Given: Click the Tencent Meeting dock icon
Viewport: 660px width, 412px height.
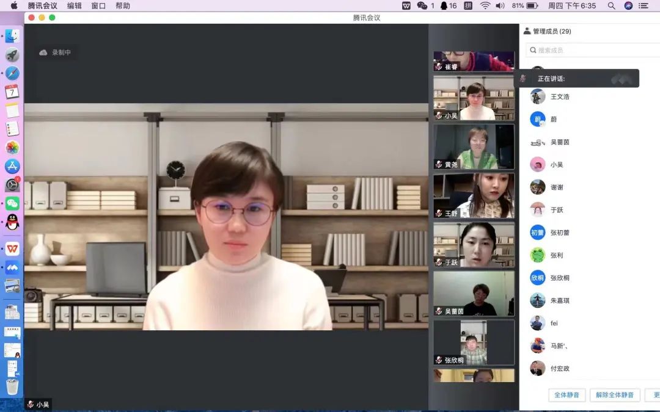Looking at the screenshot, I should pos(12,267).
